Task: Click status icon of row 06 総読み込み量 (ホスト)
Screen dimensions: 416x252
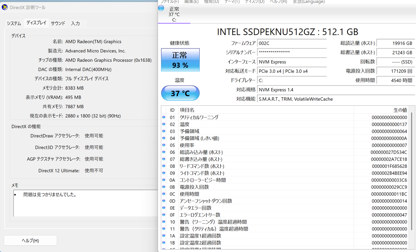Action: 164,152
